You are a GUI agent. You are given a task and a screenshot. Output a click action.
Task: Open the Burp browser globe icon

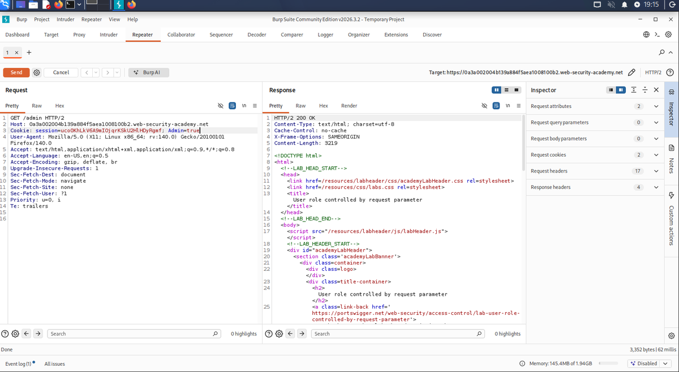point(647,34)
